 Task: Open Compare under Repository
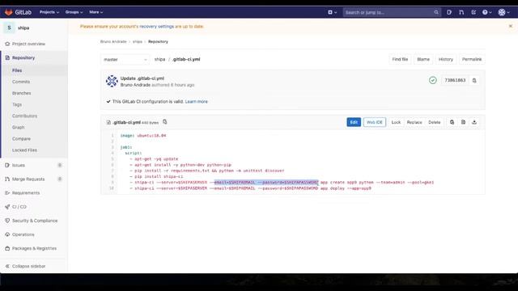coord(21,139)
